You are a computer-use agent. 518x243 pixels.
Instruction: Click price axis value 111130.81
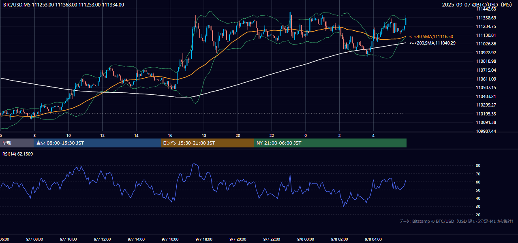point(486,35)
